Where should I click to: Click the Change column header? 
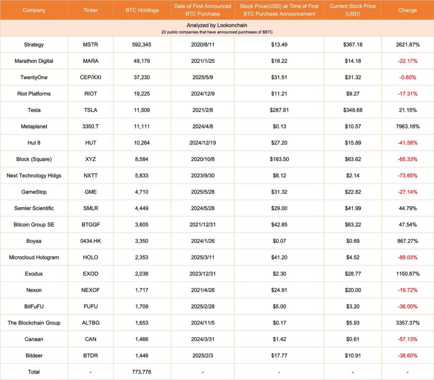(407, 10)
